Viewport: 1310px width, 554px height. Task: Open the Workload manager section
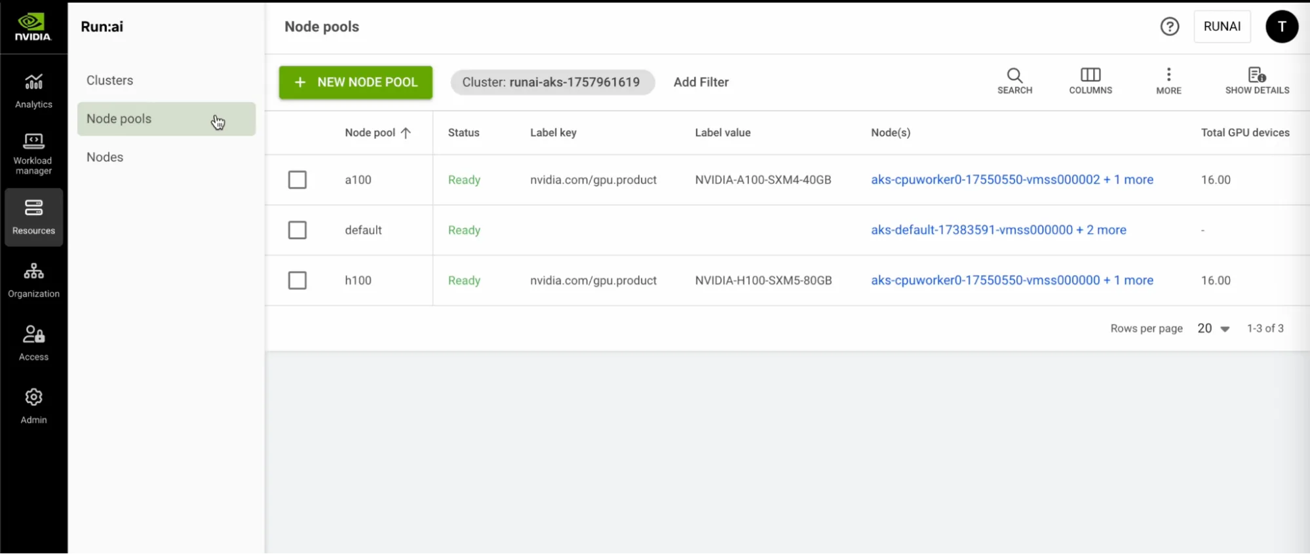coord(33,155)
